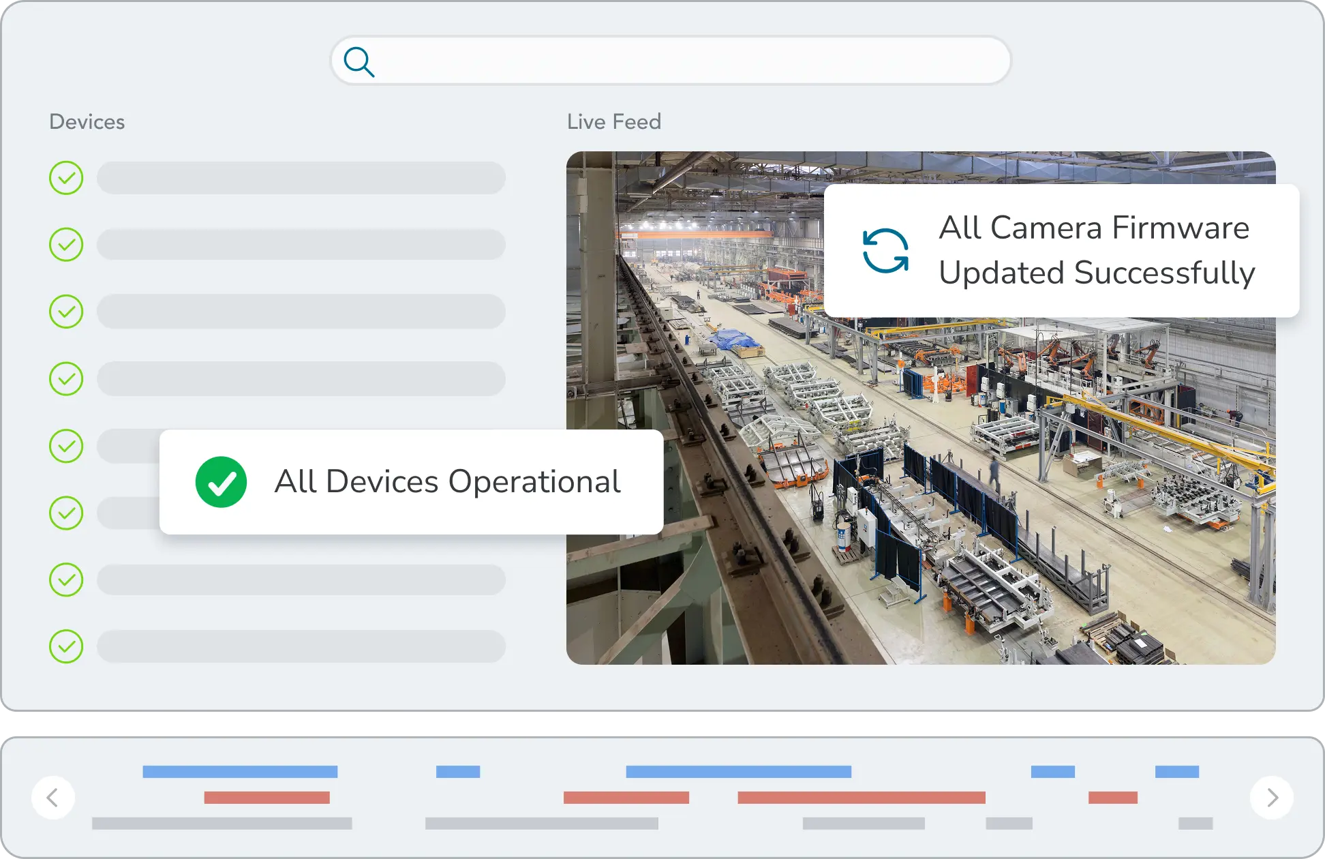Collapse the timeline with the left chevron

(x=53, y=797)
